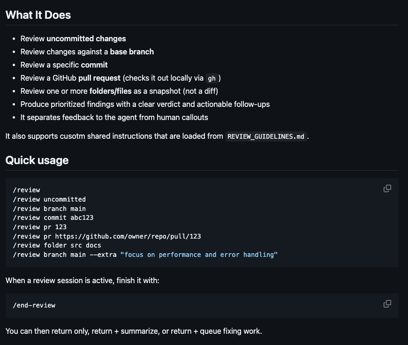Click the "/end-review" command text

click(34, 305)
